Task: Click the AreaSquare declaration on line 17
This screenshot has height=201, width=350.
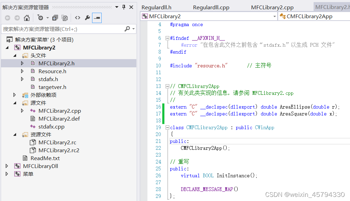Action: tap(253, 114)
